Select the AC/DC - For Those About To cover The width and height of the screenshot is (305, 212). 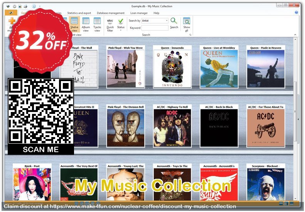[266, 128]
